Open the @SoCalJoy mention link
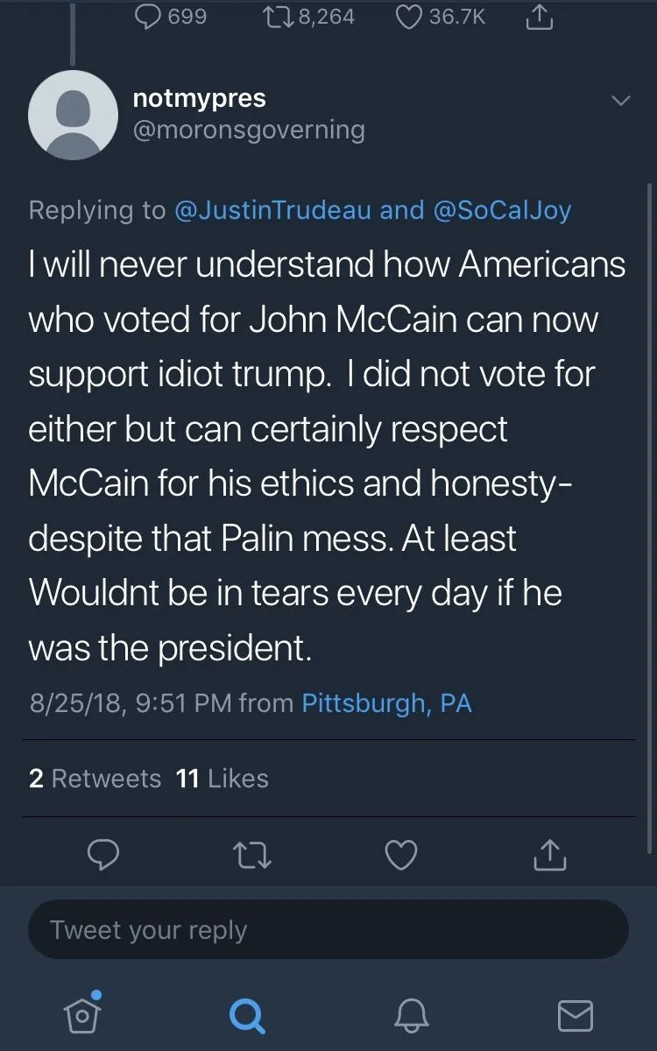 pyautogui.click(x=502, y=210)
